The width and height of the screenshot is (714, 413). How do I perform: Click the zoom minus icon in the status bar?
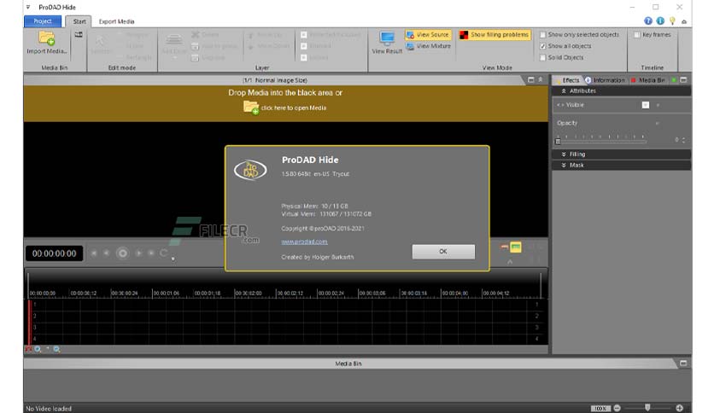tap(617, 408)
